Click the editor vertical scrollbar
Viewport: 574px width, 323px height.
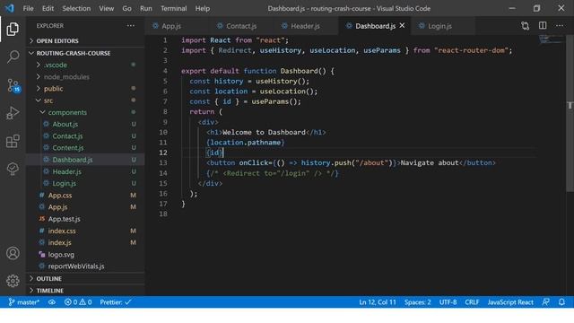point(570,114)
